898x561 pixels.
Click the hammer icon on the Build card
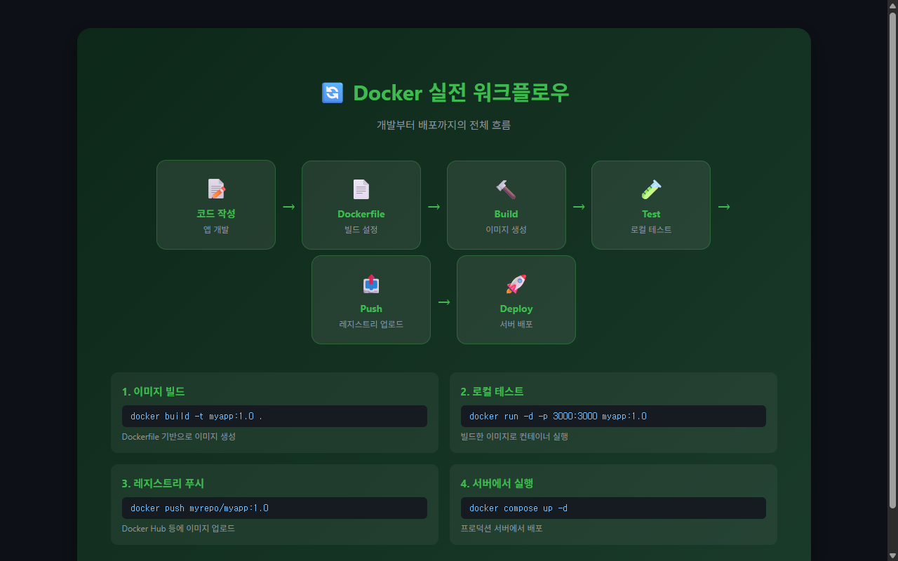(x=506, y=189)
